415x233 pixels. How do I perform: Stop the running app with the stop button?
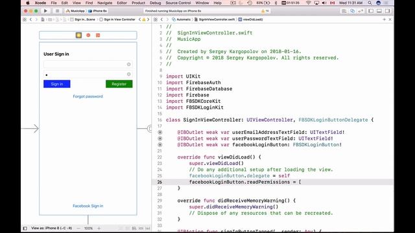(x=57, y=11)
